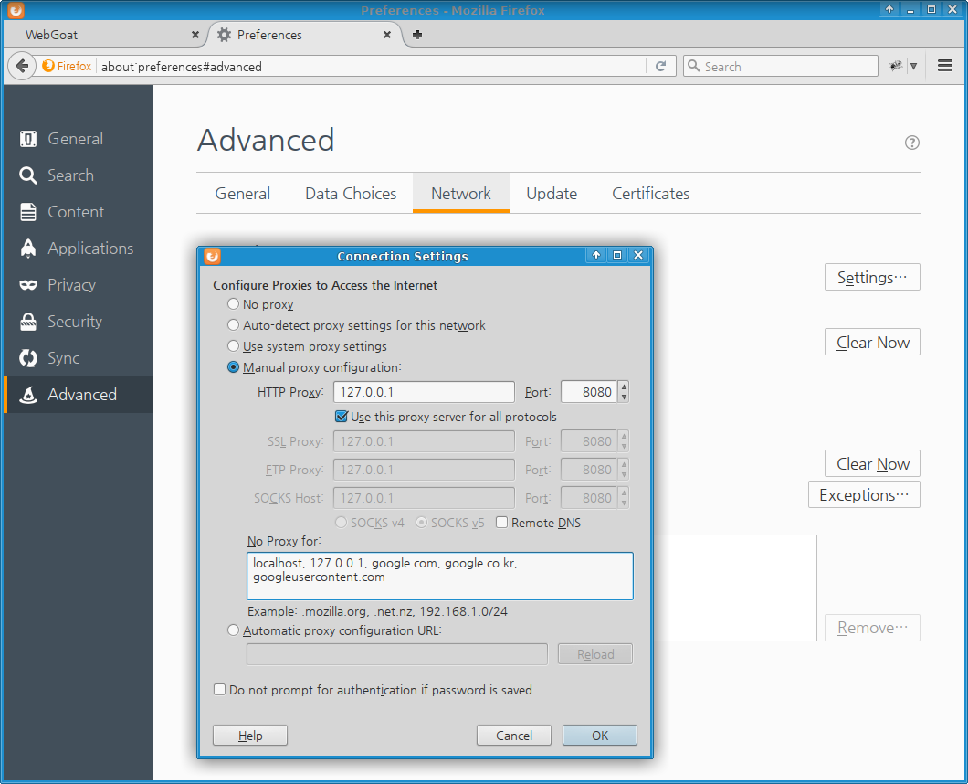Click the back arrow navigation button
This screenshot has height=784, width=968.
click(x=22, y=66)
